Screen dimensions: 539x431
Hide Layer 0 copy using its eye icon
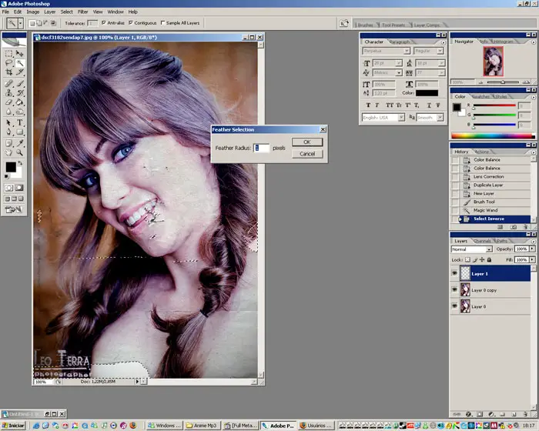[454, 290]
